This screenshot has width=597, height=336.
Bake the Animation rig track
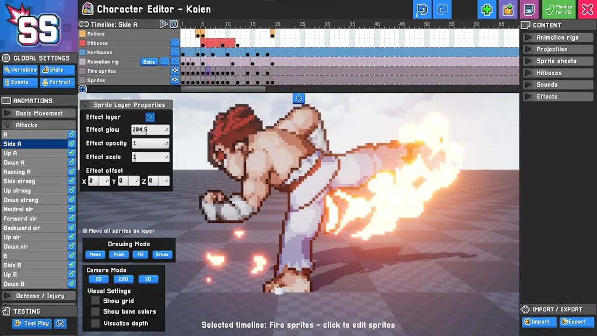click(x=149, y=62)
